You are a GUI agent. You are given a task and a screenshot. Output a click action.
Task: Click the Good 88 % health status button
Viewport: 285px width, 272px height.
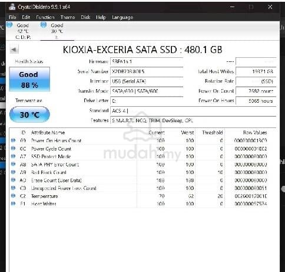[29, 79]
